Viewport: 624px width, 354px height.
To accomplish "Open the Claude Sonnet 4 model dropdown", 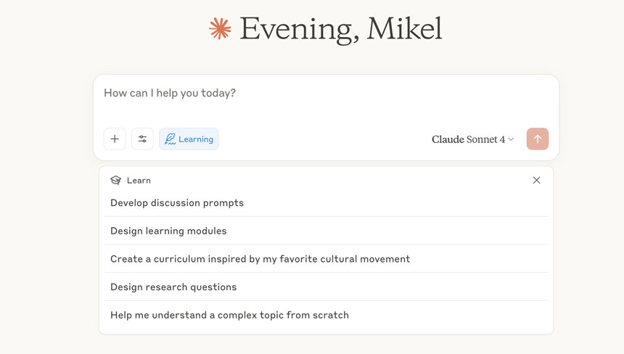I will (x=473, y=139).
